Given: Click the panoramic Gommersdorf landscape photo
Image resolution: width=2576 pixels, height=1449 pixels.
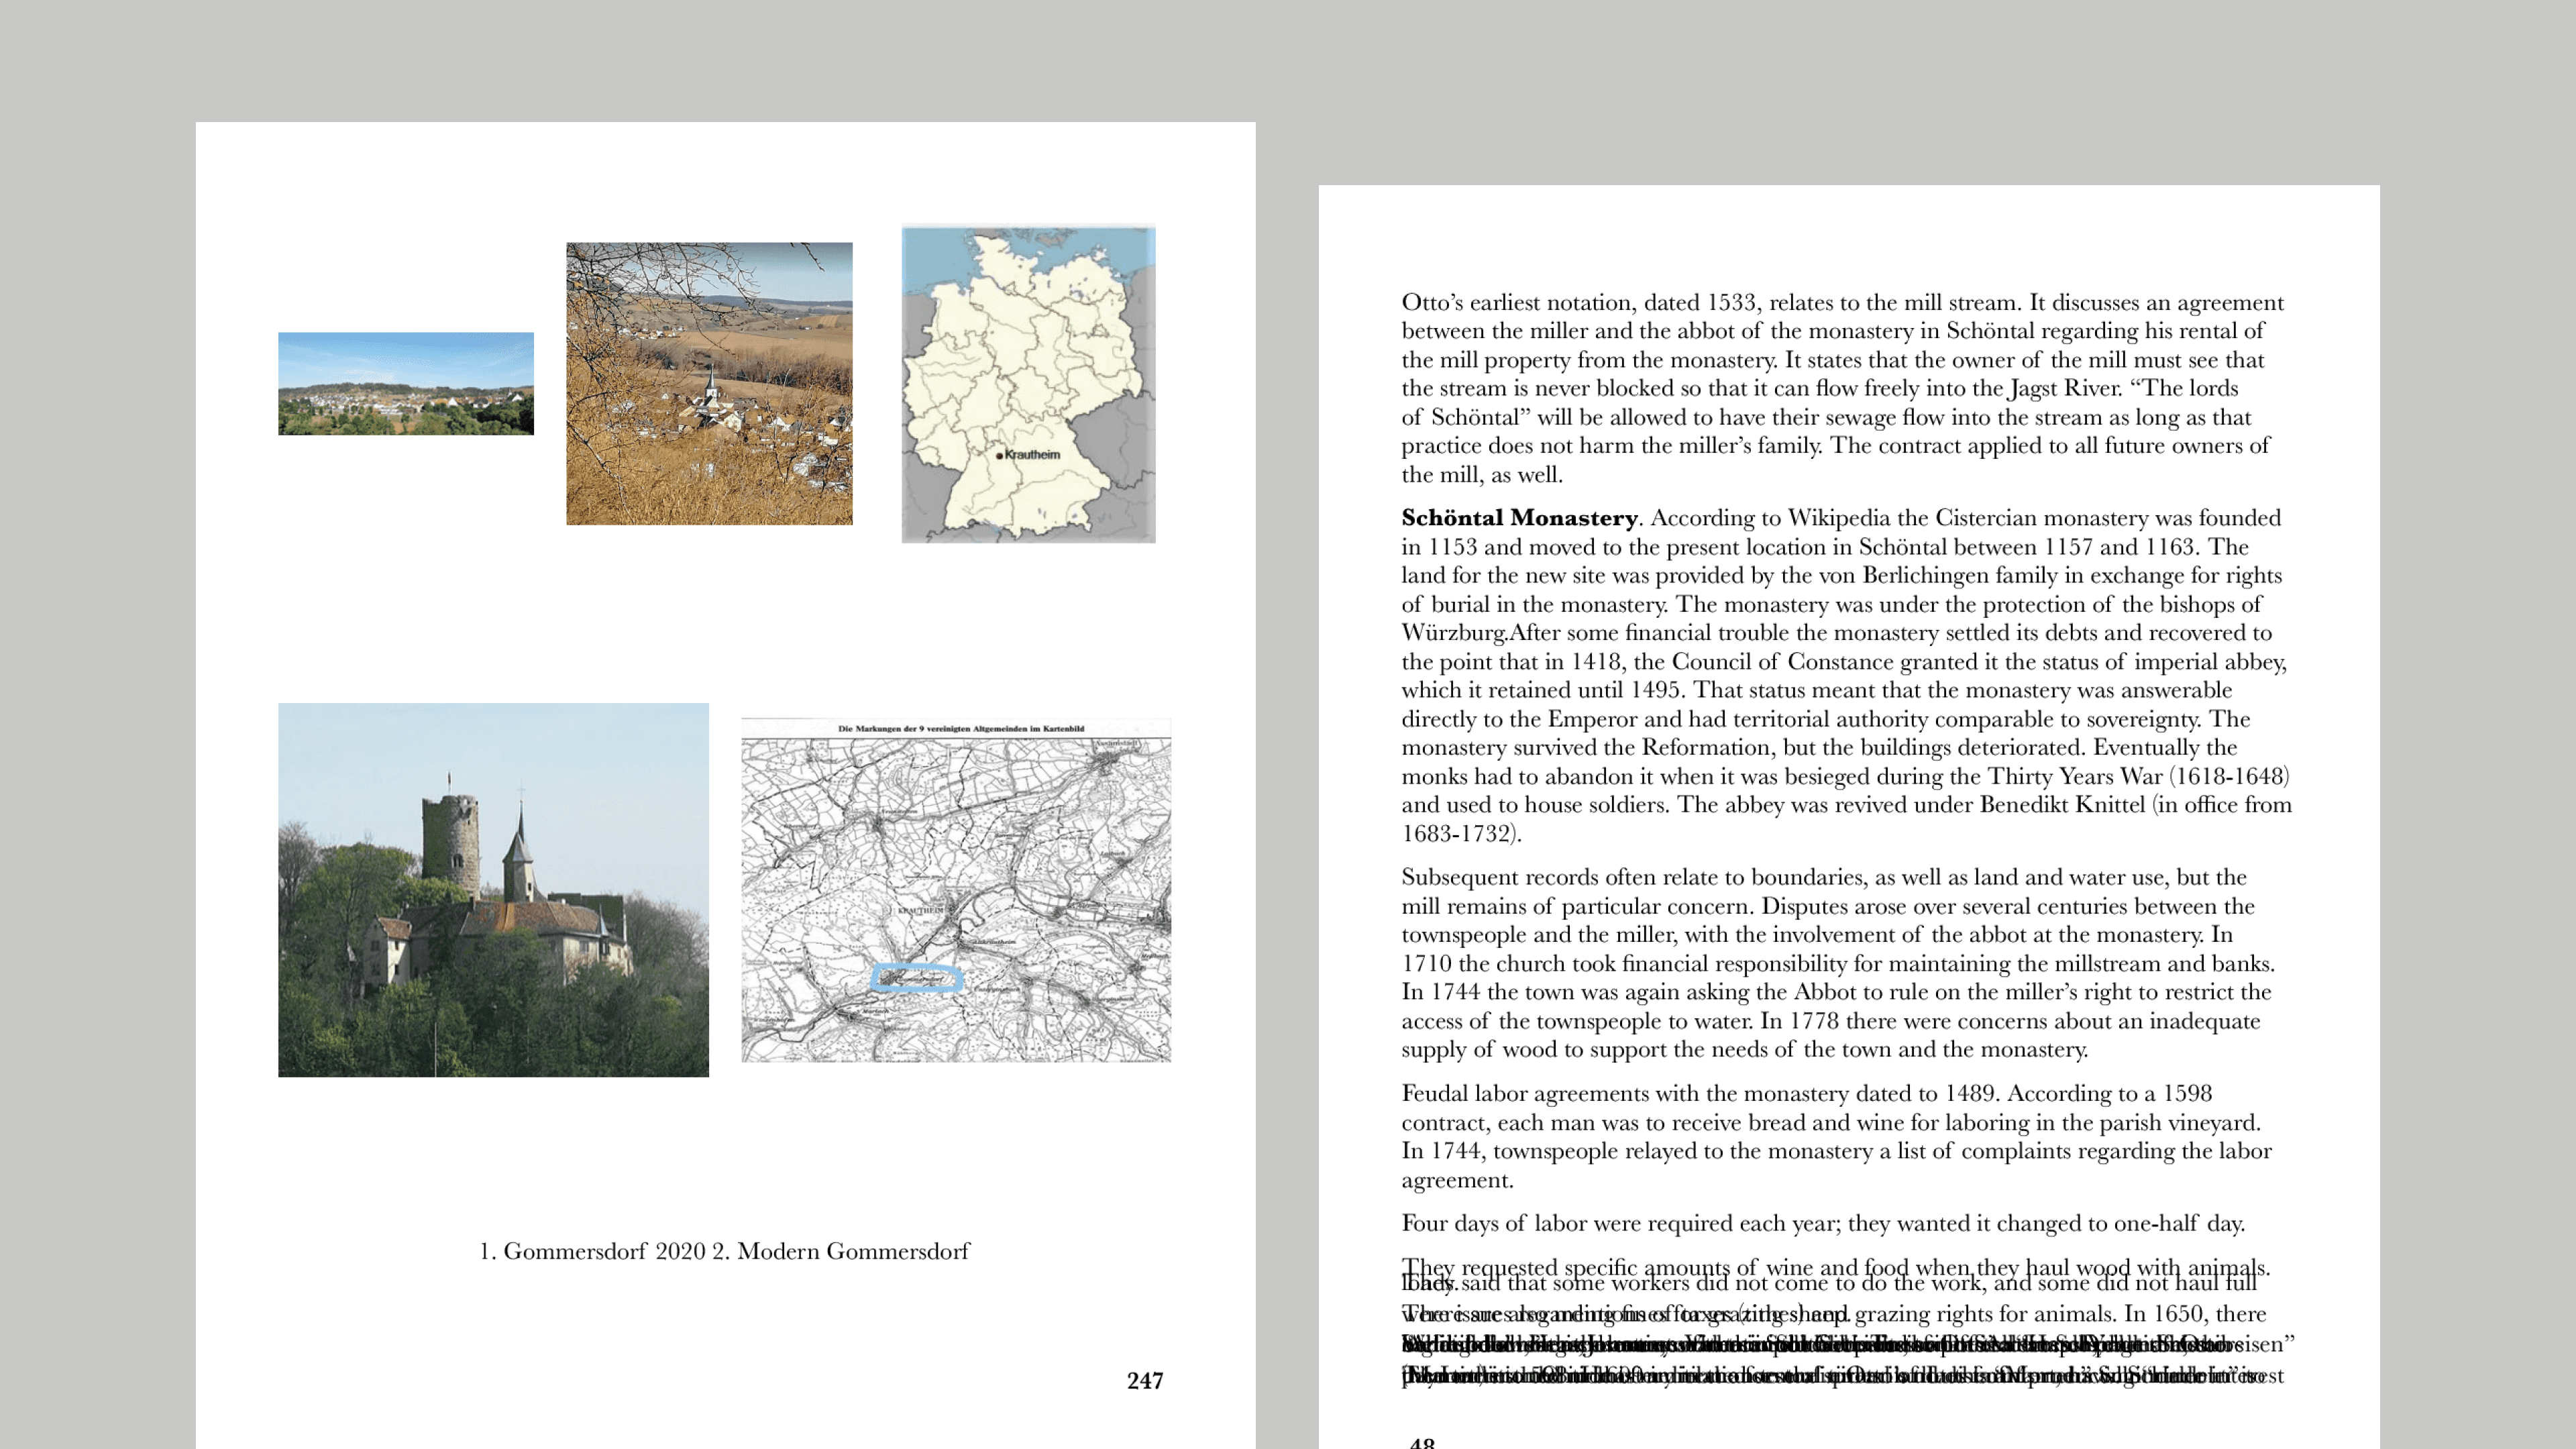Looking at the screenshot, I should (x=405, y=383).
